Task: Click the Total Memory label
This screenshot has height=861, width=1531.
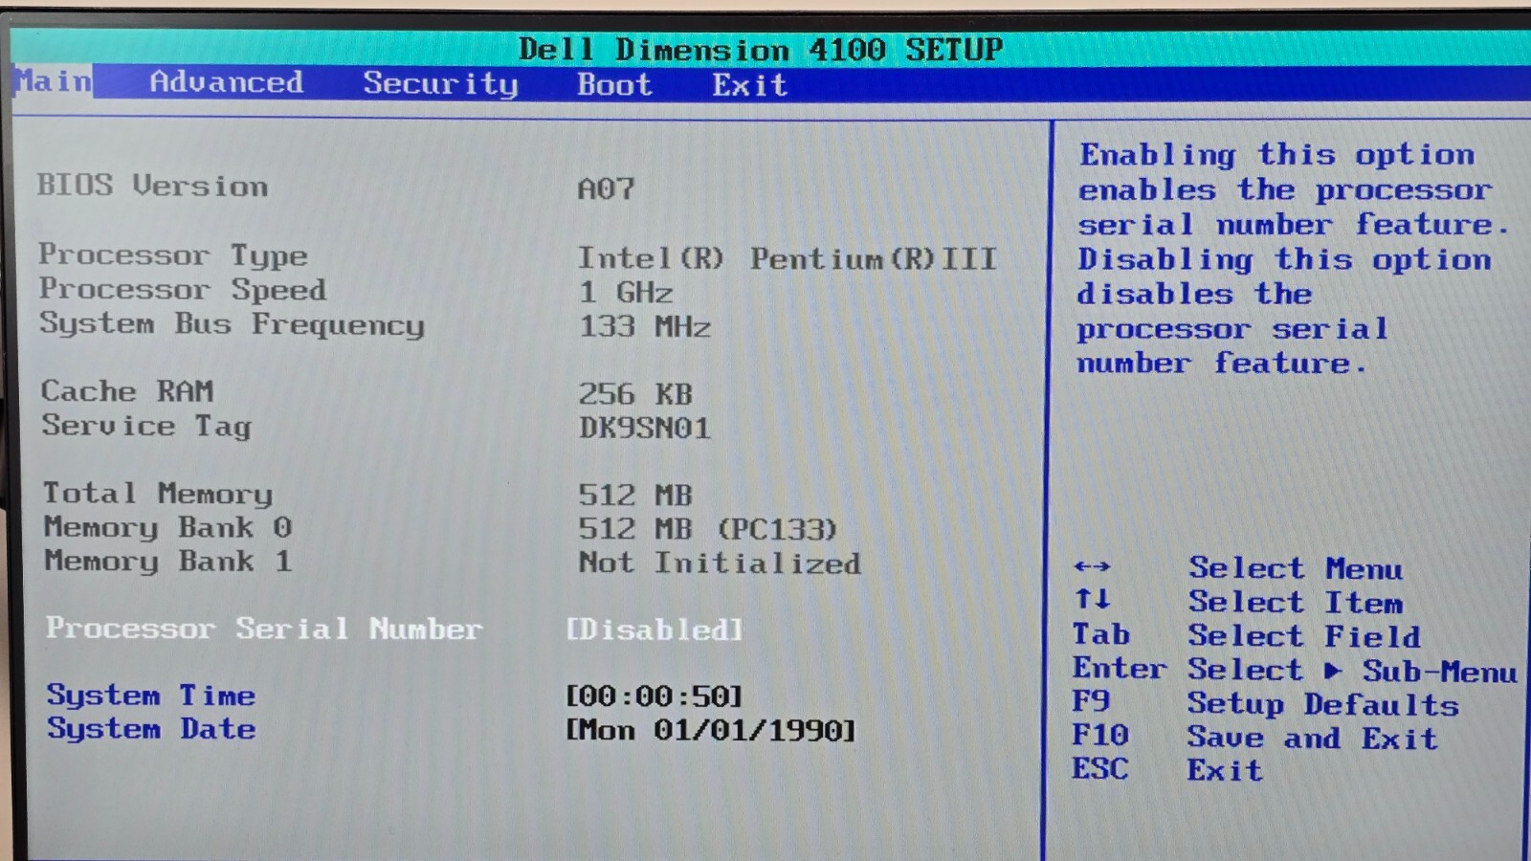Action: [x=158, y=494]
